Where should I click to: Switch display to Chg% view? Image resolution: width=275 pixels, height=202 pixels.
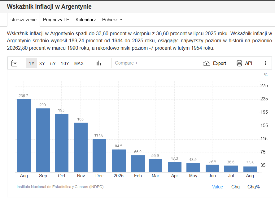point(253,187)
